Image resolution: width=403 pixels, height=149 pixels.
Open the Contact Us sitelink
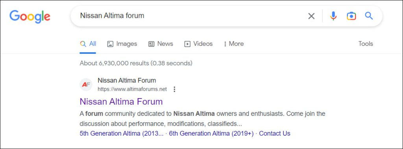[x=274, y=134]
